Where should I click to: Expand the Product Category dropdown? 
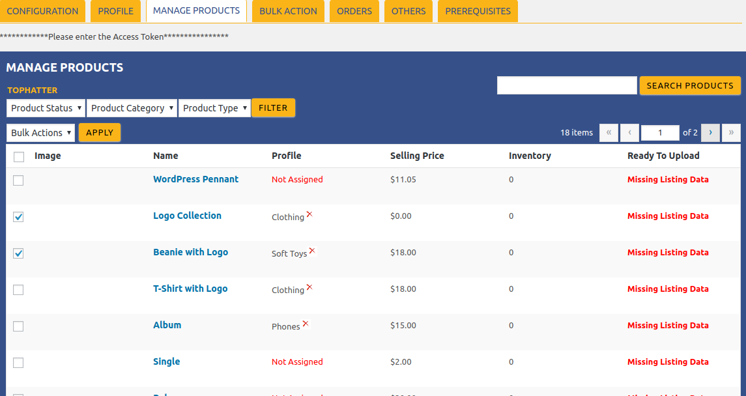tap(132, 108)
